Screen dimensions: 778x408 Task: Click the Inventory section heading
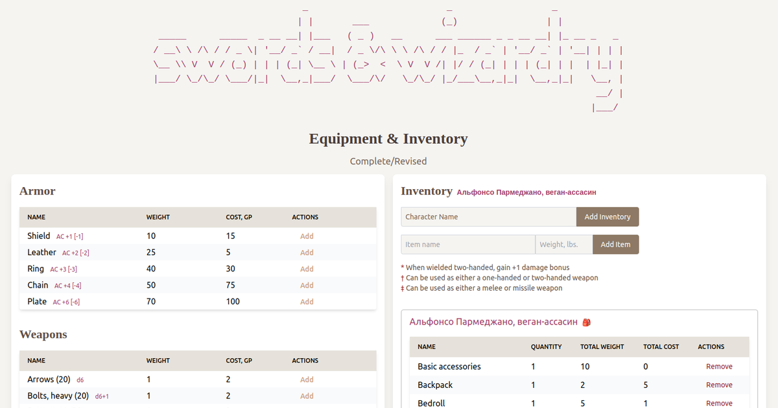coord(427,191)
